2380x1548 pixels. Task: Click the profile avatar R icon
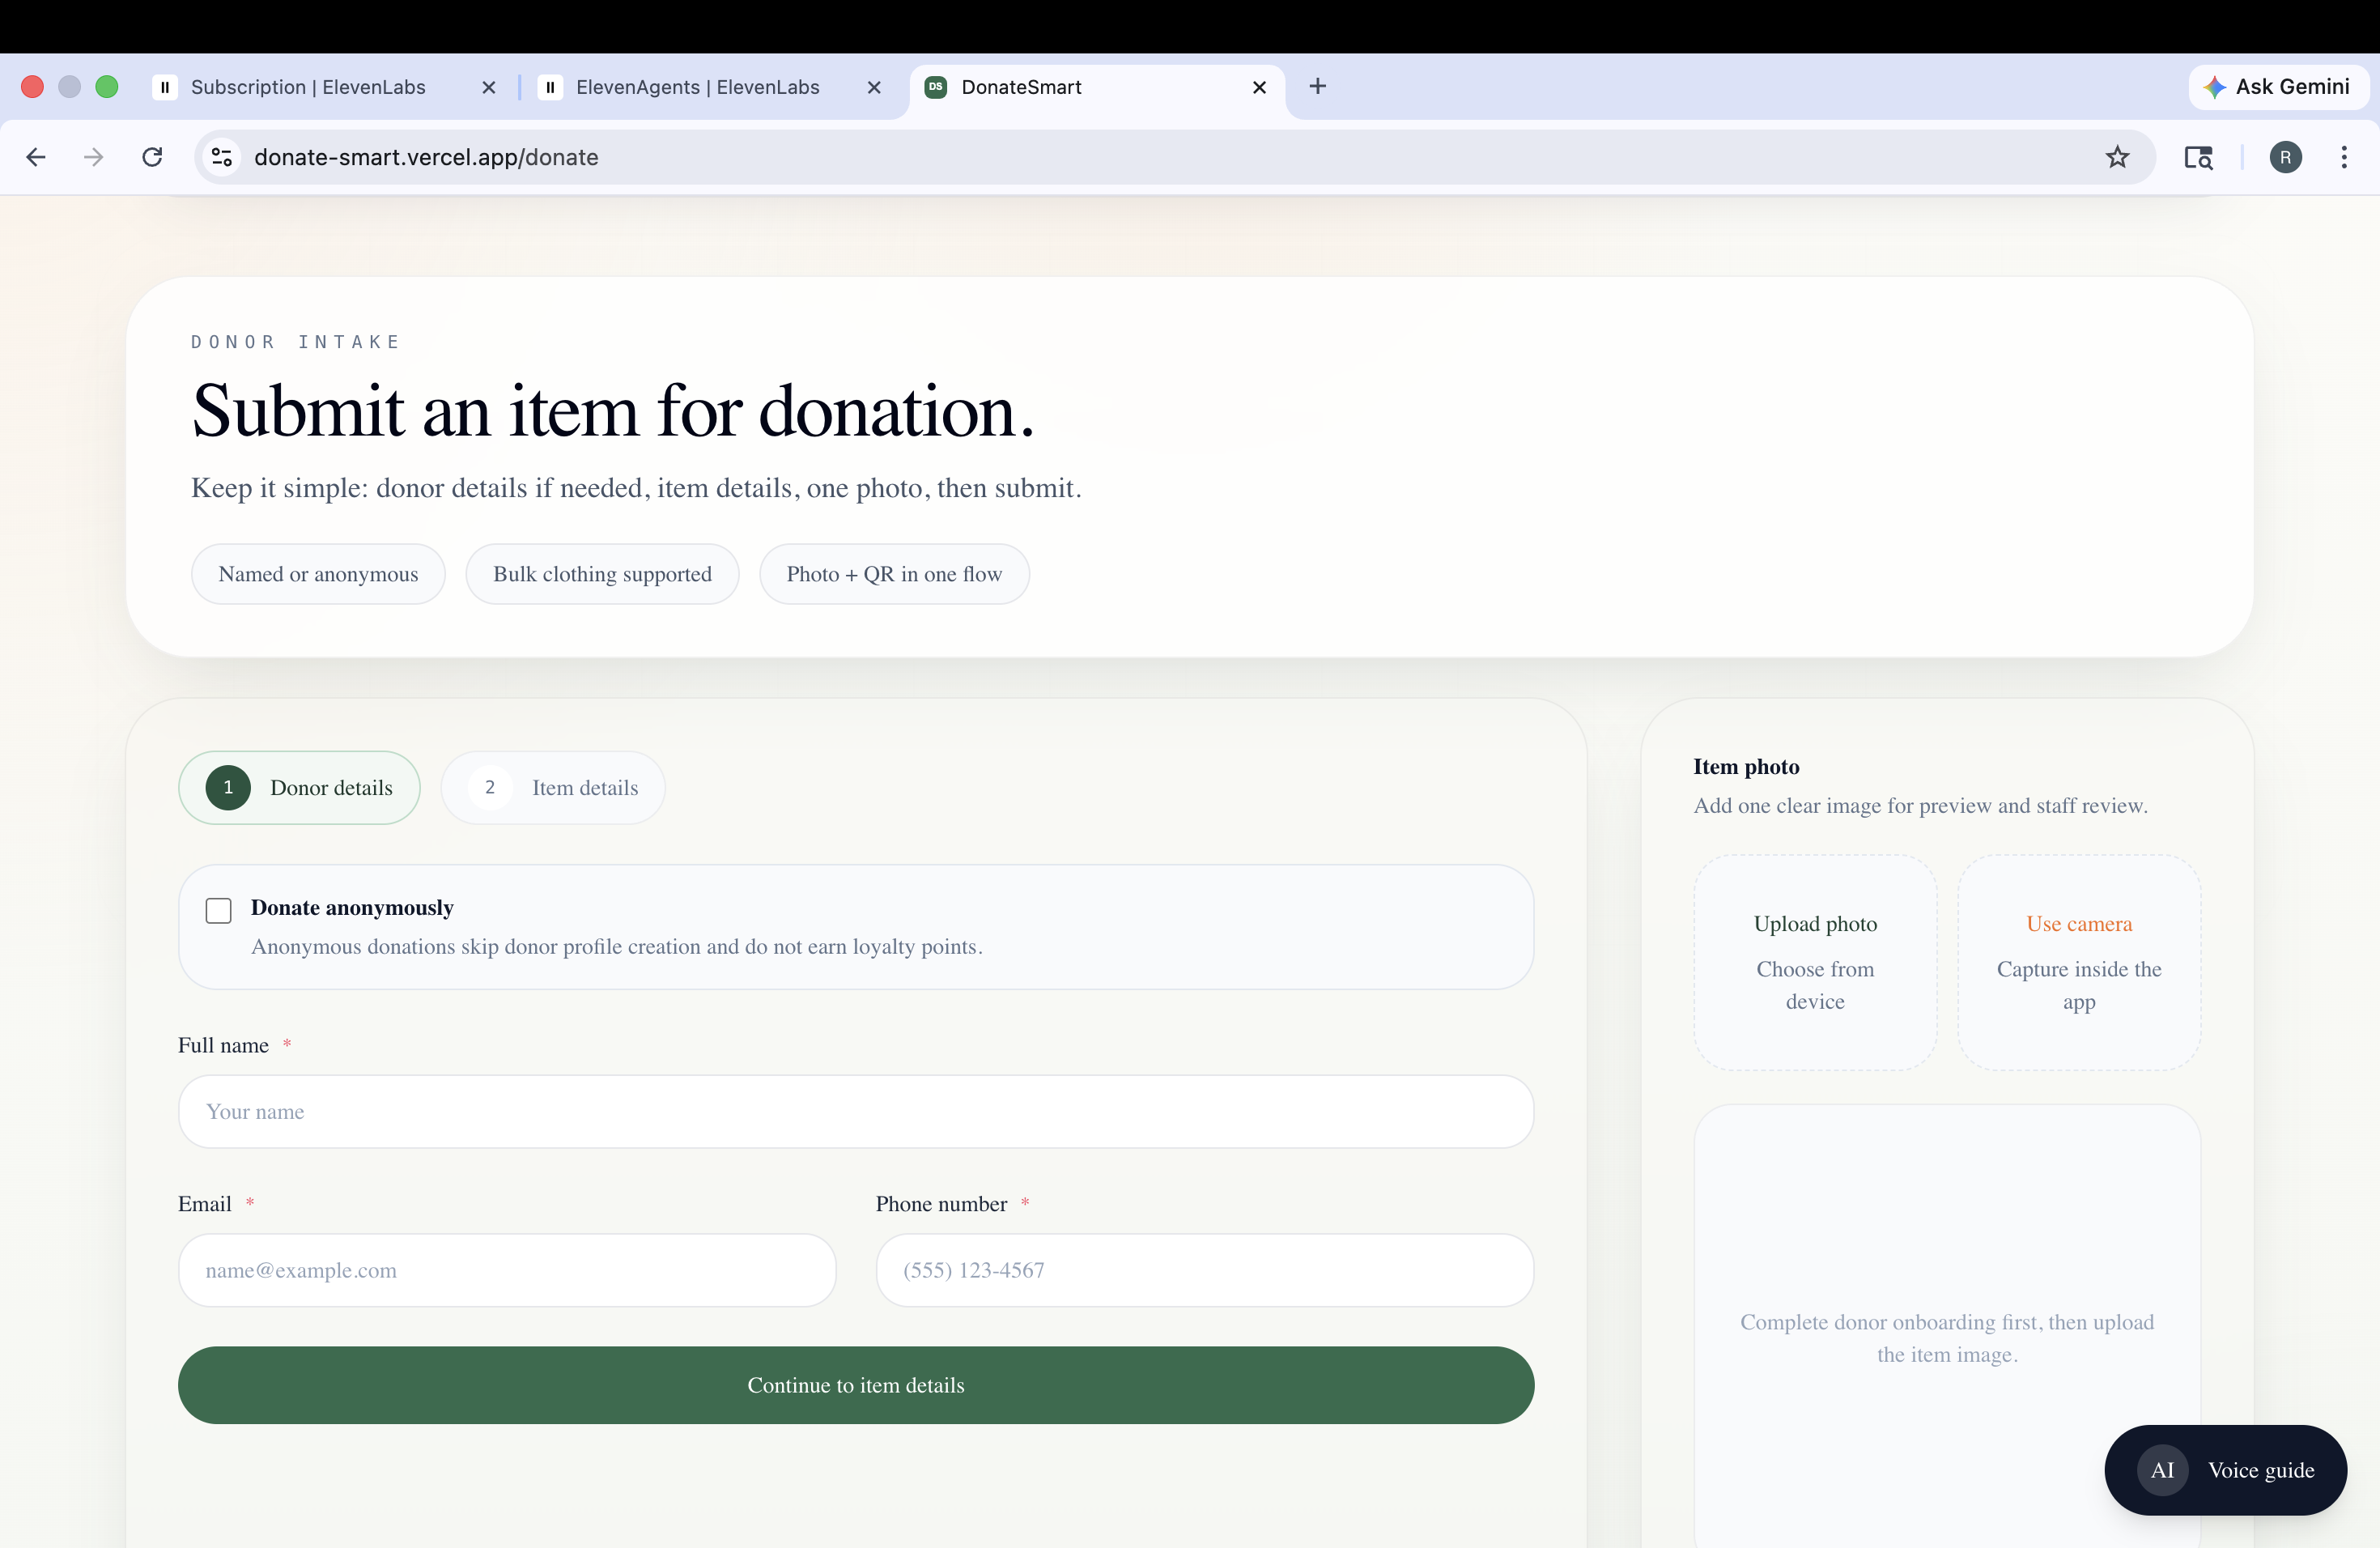click(2285, 157)
